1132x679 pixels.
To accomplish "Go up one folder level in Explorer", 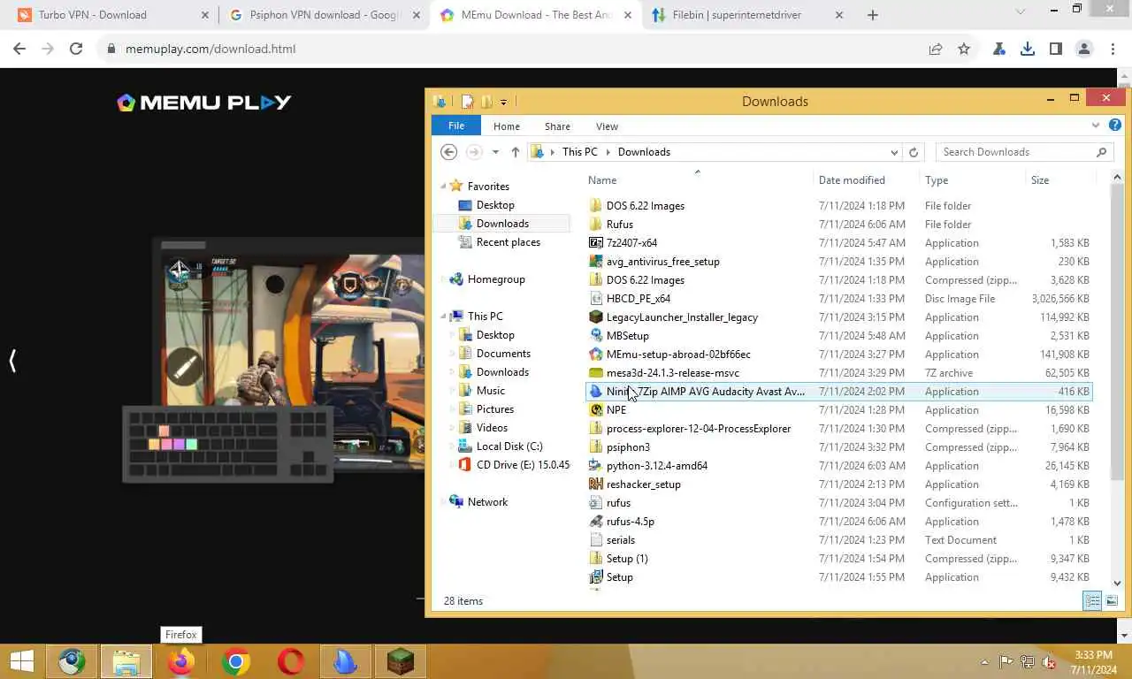I will pyautogui.click(x=516, y=152).
